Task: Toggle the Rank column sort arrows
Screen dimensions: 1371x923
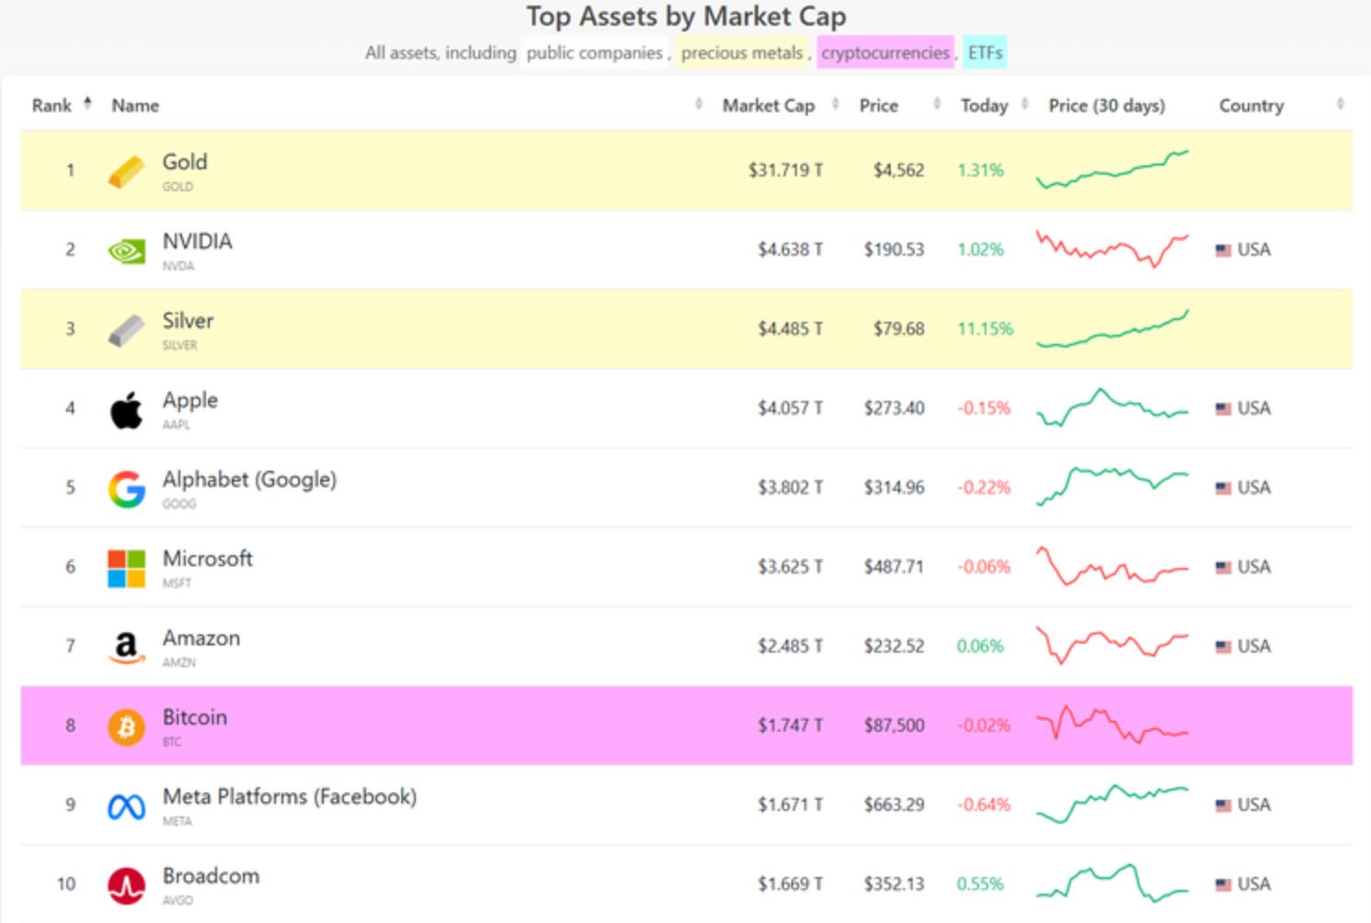Action: [x=86, y=104]
